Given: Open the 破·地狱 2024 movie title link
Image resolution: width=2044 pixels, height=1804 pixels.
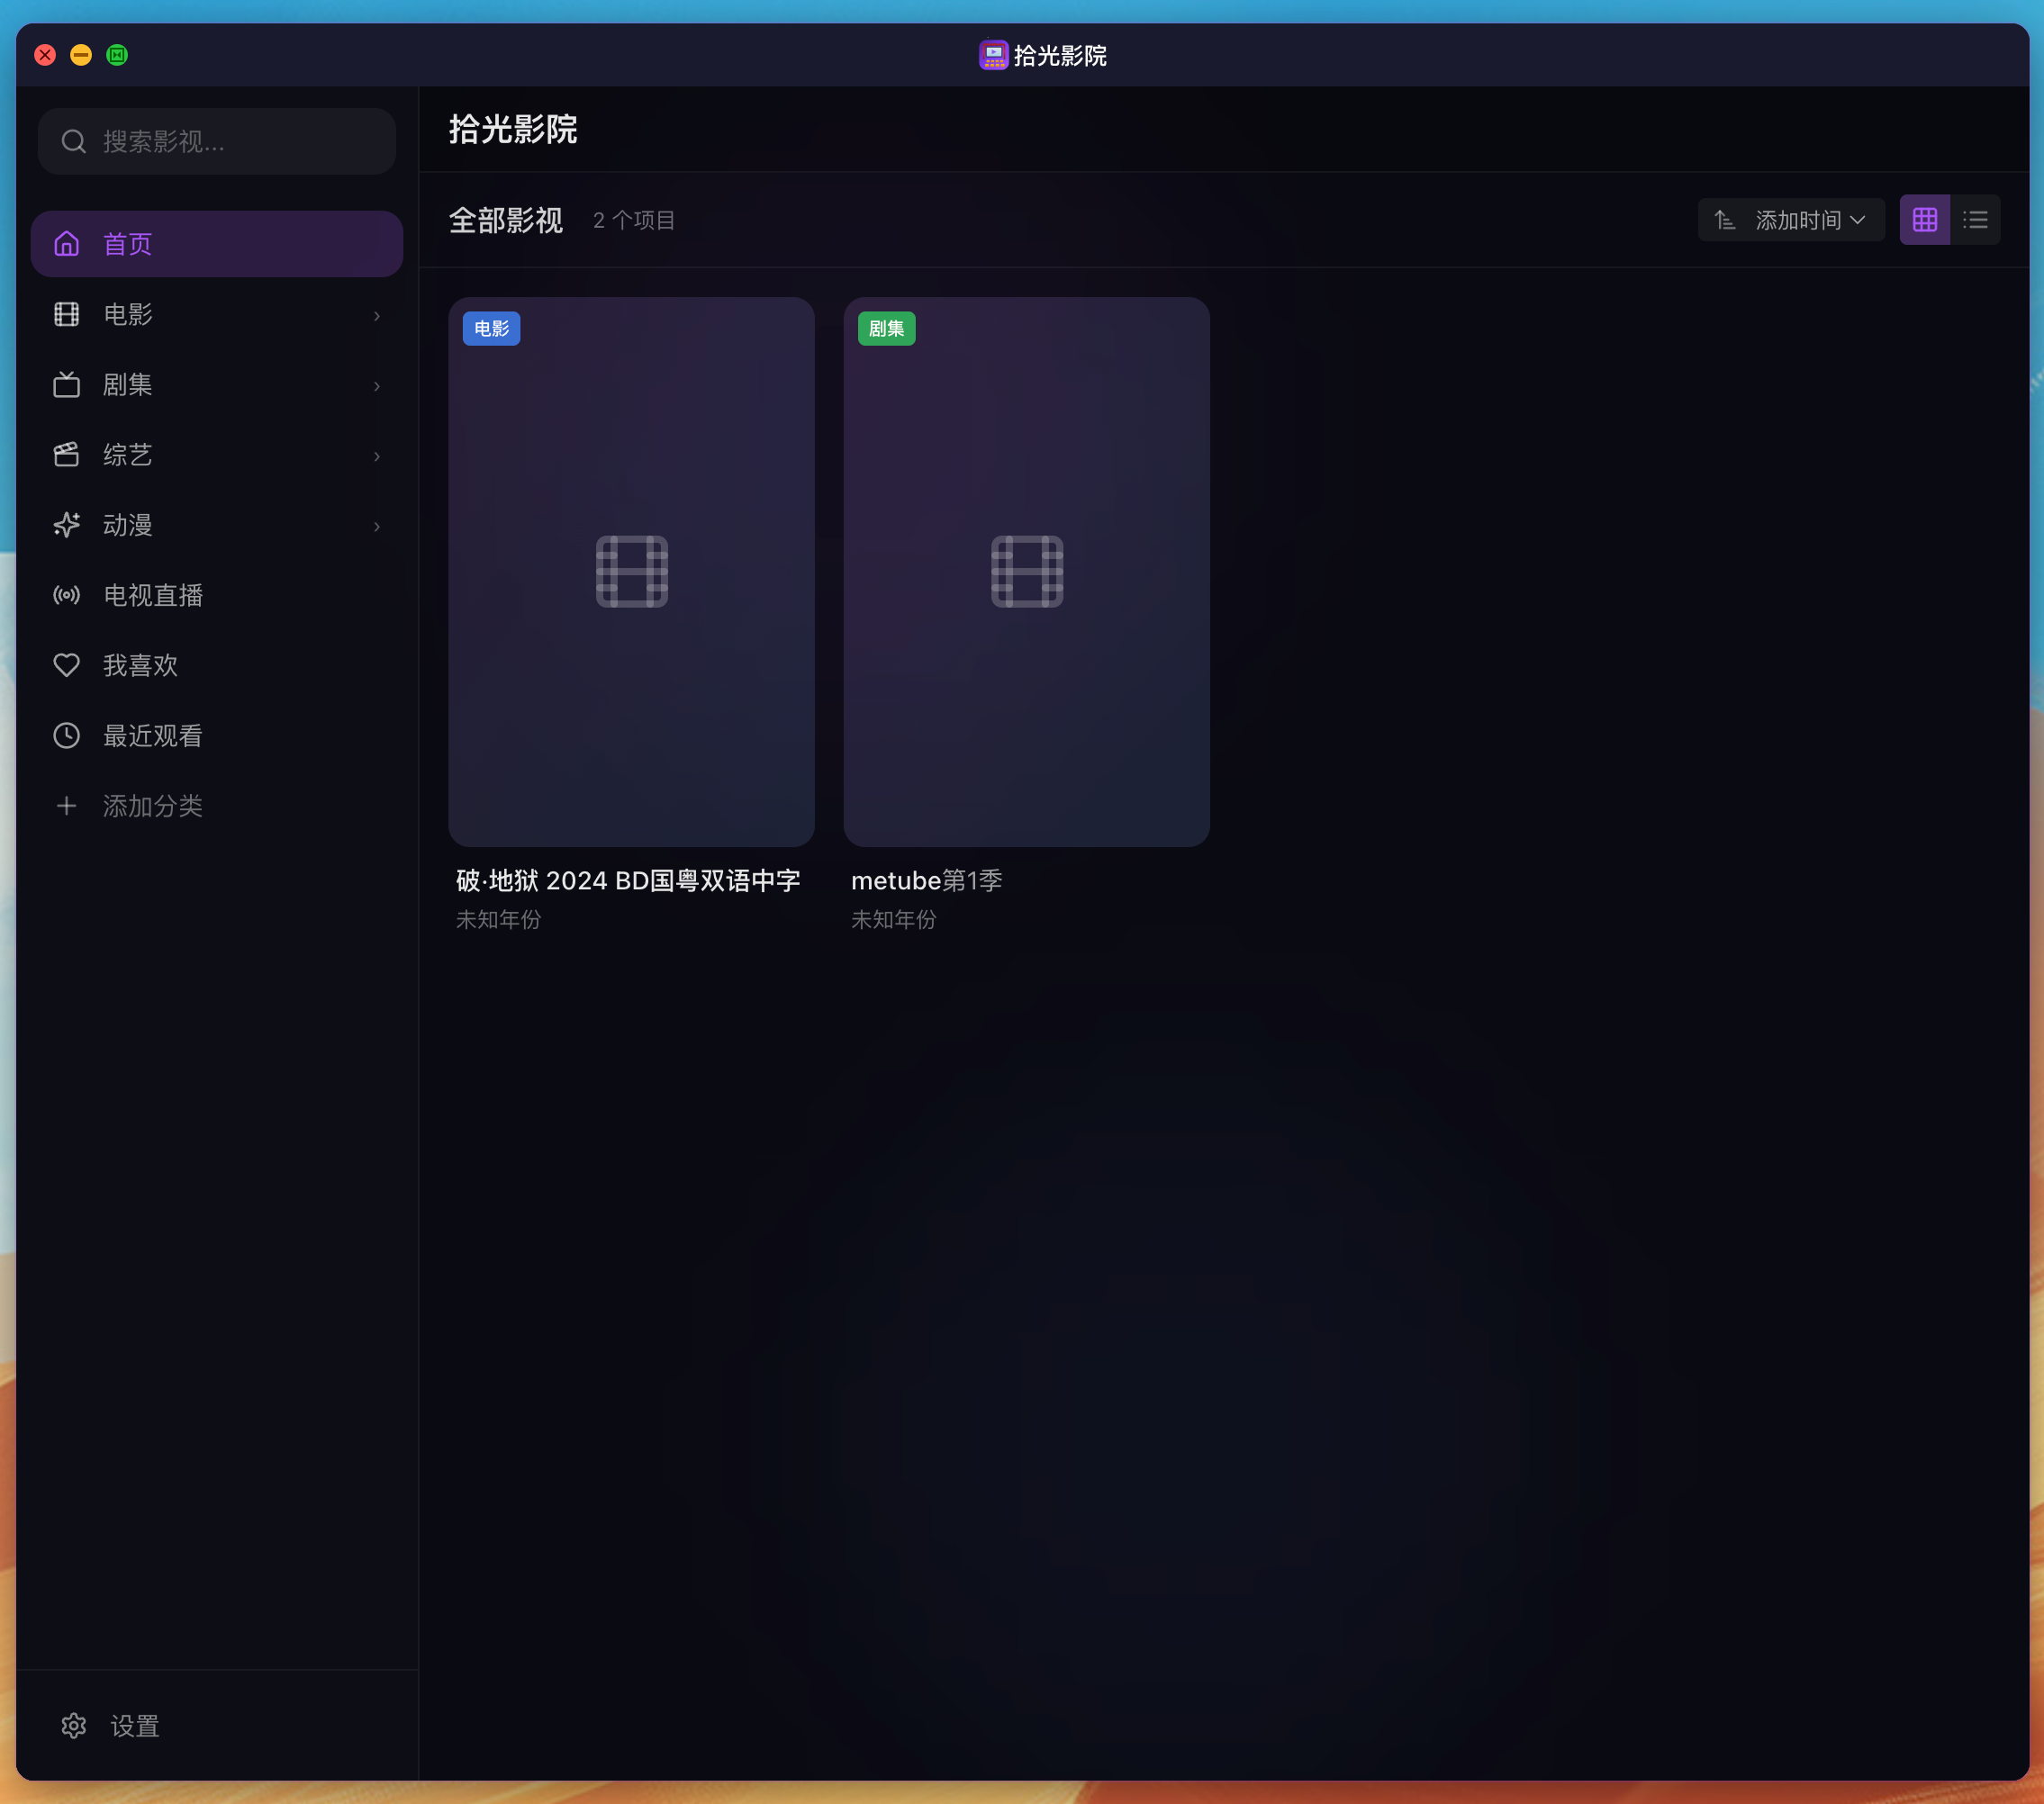Looking at the screenshot, I should point(628,880).
